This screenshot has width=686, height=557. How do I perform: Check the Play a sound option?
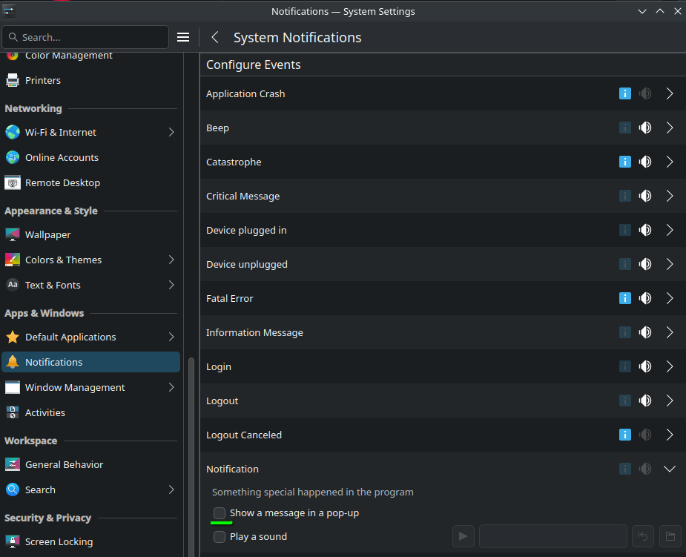[x=220, y=537]
